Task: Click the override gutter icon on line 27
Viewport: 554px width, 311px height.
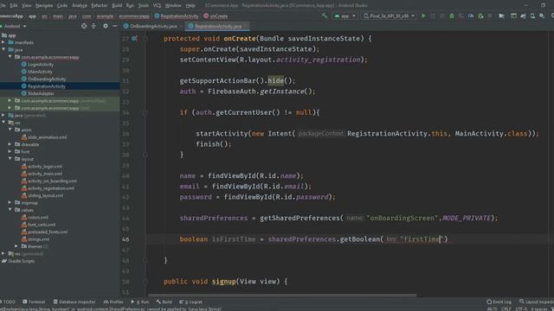Action: point(134,38)
